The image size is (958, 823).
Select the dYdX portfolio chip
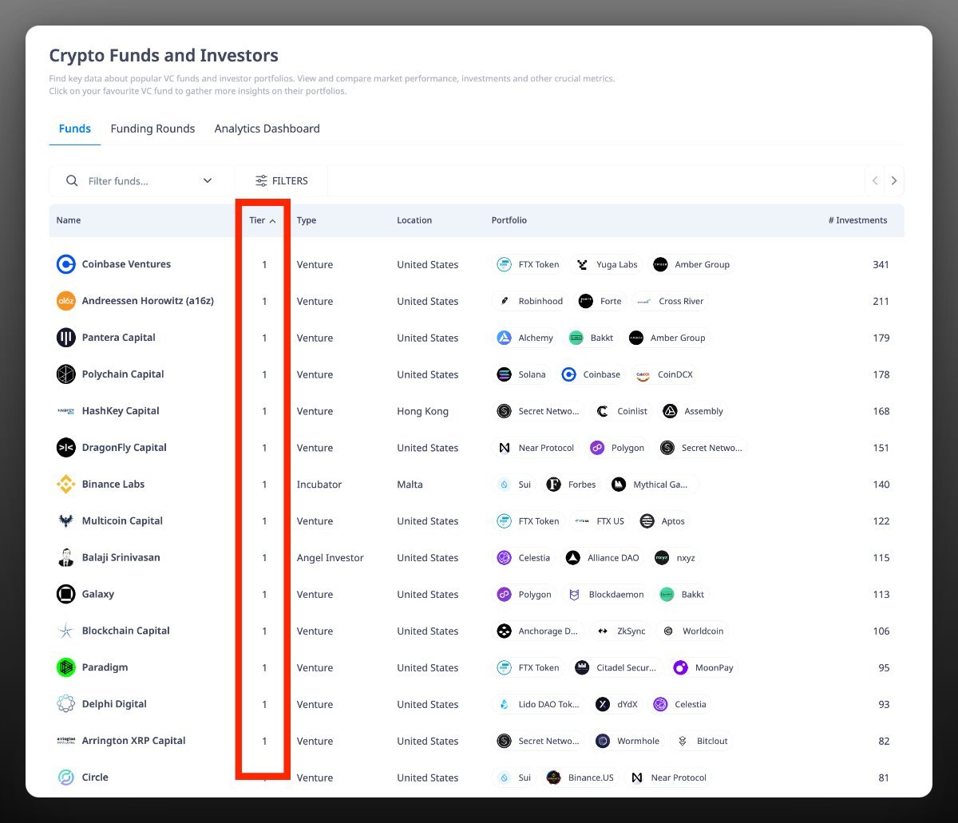click(617, 704)
